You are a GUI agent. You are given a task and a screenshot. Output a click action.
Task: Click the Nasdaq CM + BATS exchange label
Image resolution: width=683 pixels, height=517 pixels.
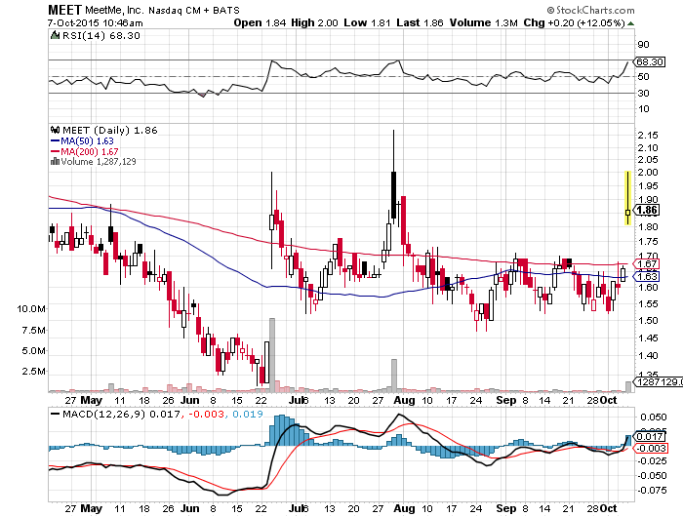tap(194, 10)
